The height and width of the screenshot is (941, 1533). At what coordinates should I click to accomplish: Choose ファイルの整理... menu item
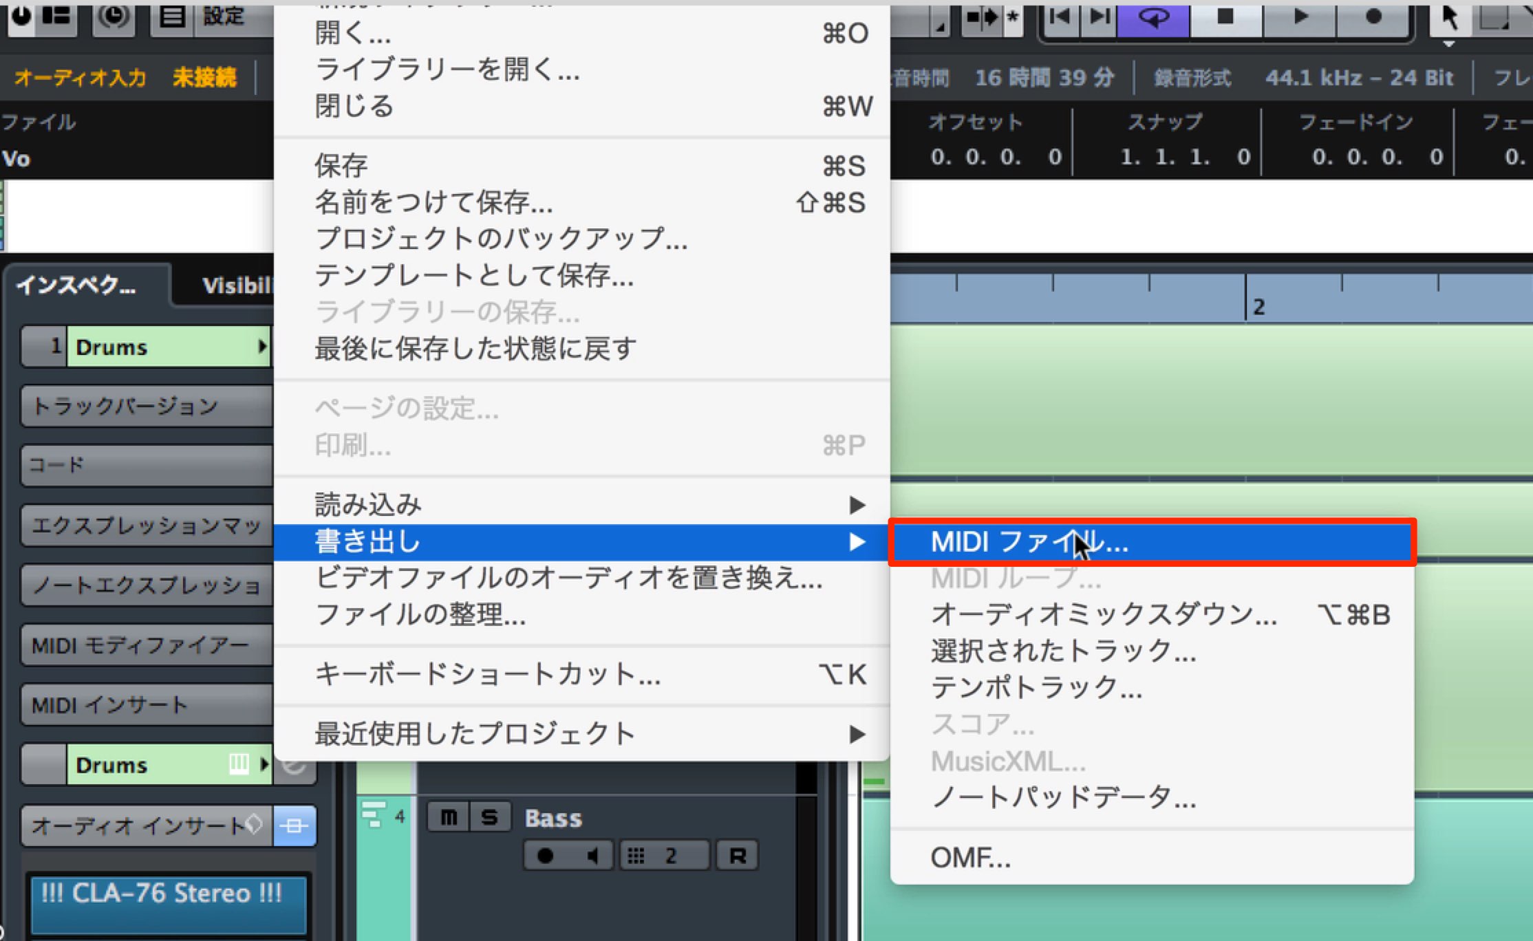click(582, 614)
